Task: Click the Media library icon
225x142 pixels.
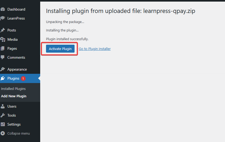Action: 3,39
